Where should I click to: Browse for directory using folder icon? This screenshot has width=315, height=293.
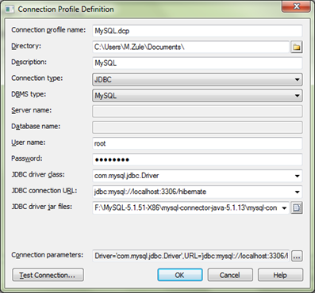coord(297,48)
